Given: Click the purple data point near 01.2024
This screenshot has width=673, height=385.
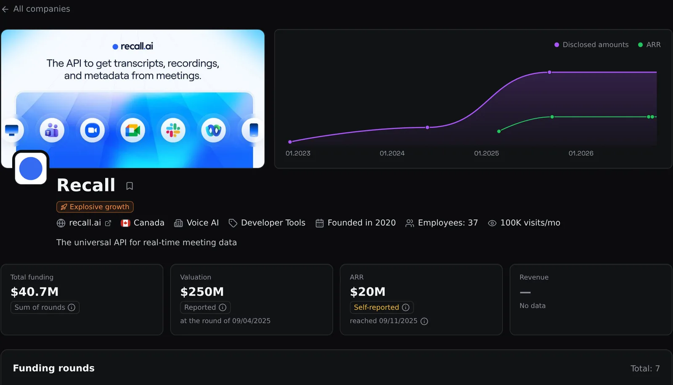Looking at the screenshot, I should (x=427, y=127).
